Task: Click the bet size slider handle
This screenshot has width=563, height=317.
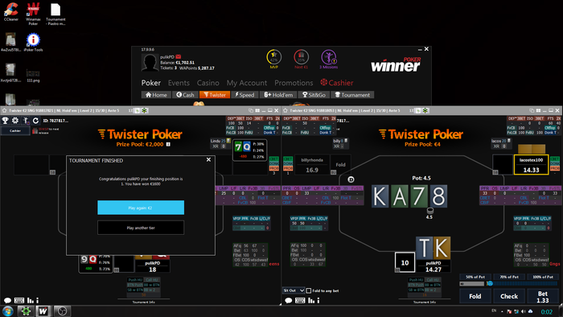Action: click(490, 284)
